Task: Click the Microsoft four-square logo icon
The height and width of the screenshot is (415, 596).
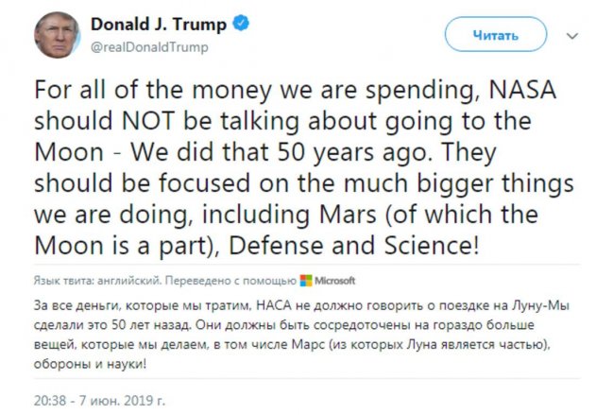Action: [x=305, y=280]
